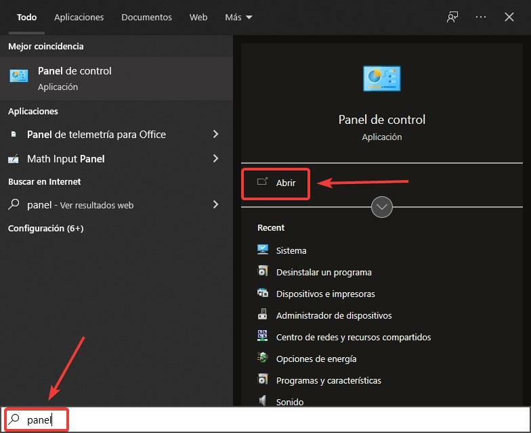Click the Sistema monitor icon
The height and width of the screenshot is (433, 531).
pos(263,249)
